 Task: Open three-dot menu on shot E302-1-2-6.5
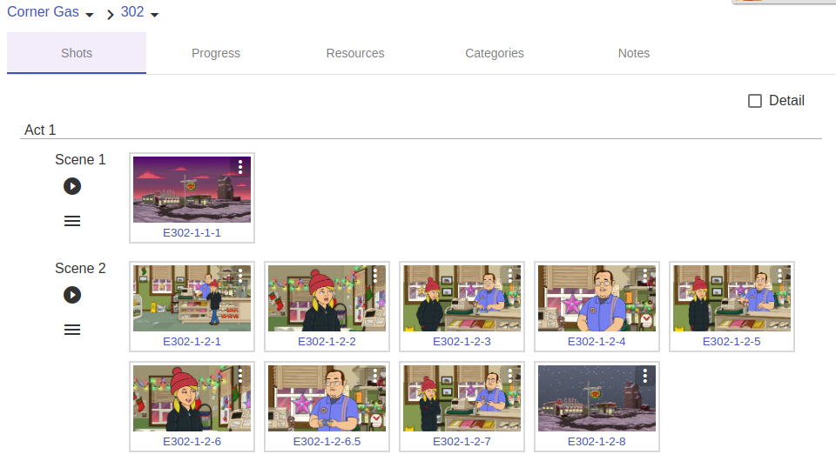(x=375, y=375)
